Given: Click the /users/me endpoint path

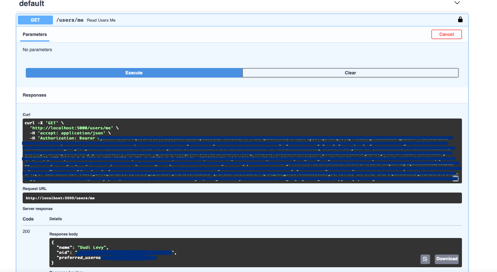Looking at the screenshot, I should pos(70,20).
